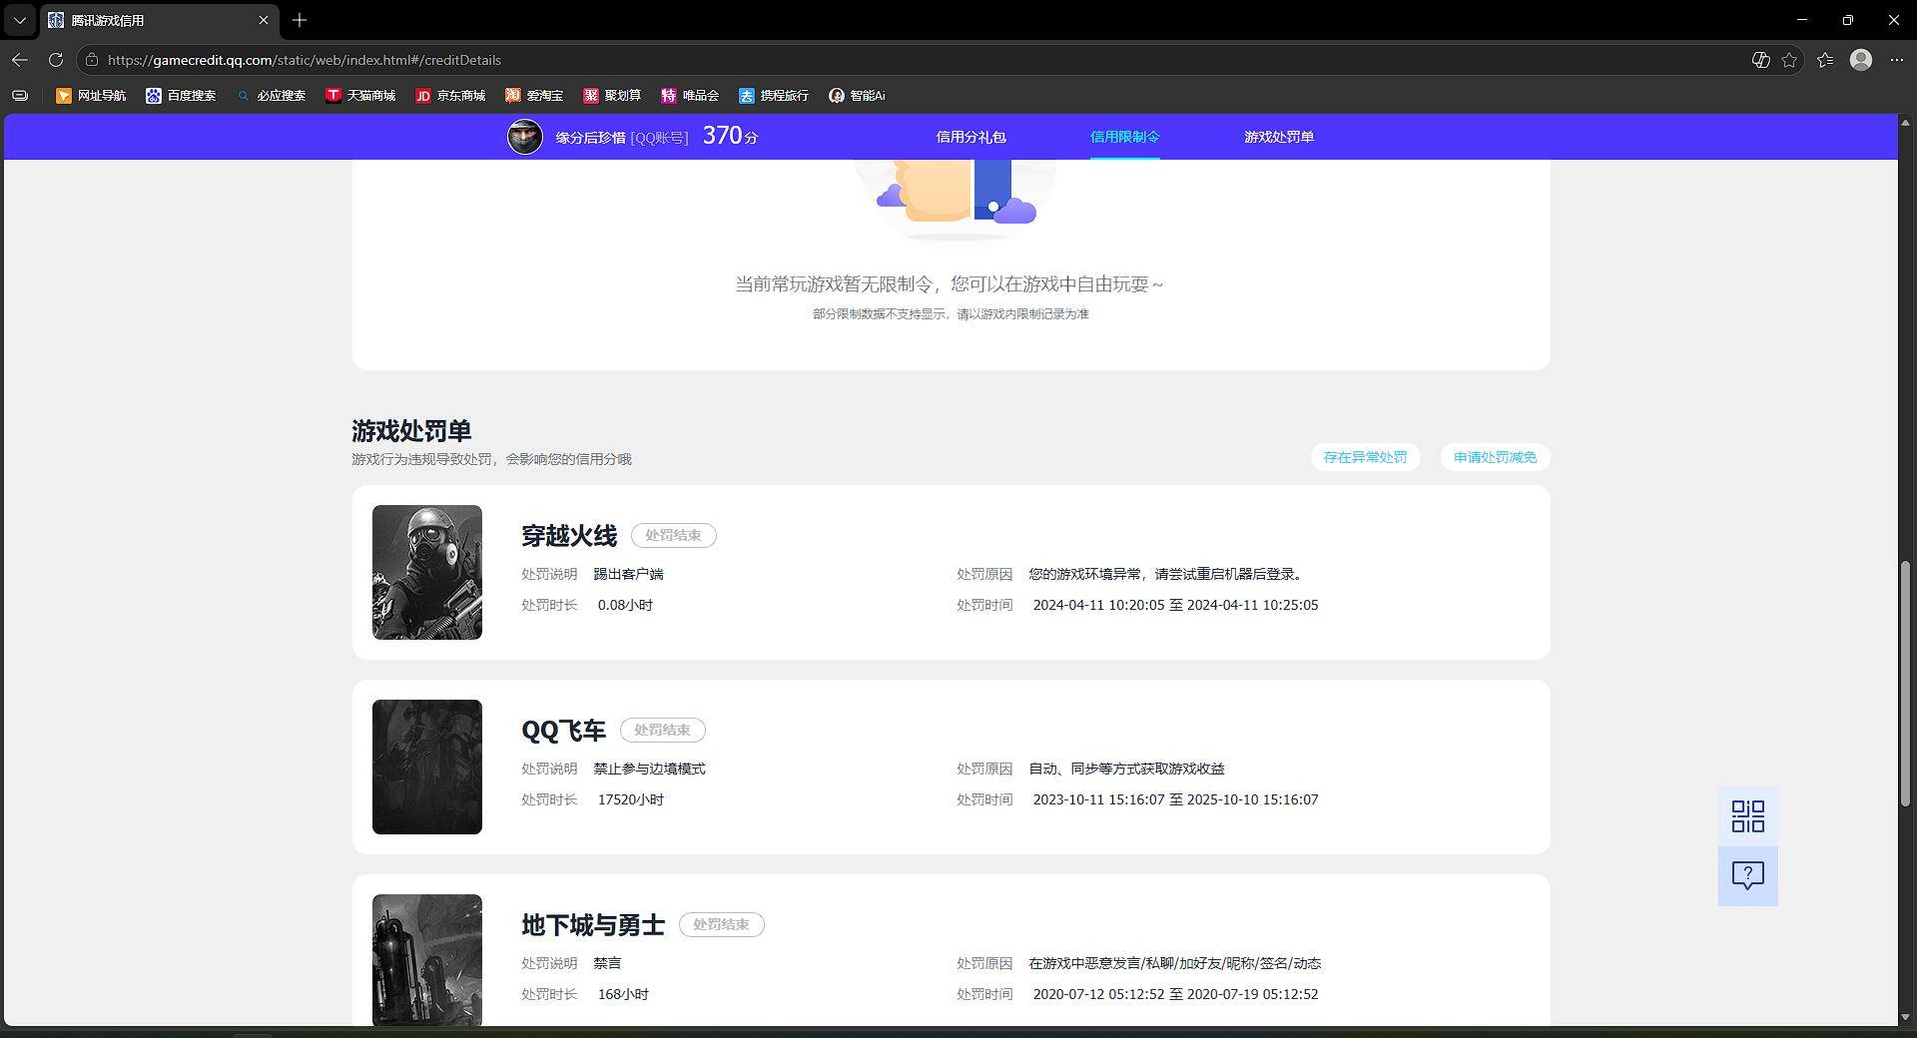The width and height of the screenshot is (1917, 1038).
Task: Click the scrollbar up arrow
Action: tap(1905, 121)
